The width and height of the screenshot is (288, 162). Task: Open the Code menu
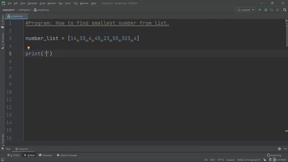[x=42, y=3]
